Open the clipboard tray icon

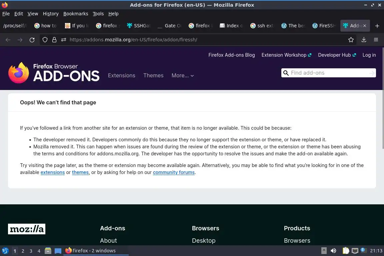346,251
